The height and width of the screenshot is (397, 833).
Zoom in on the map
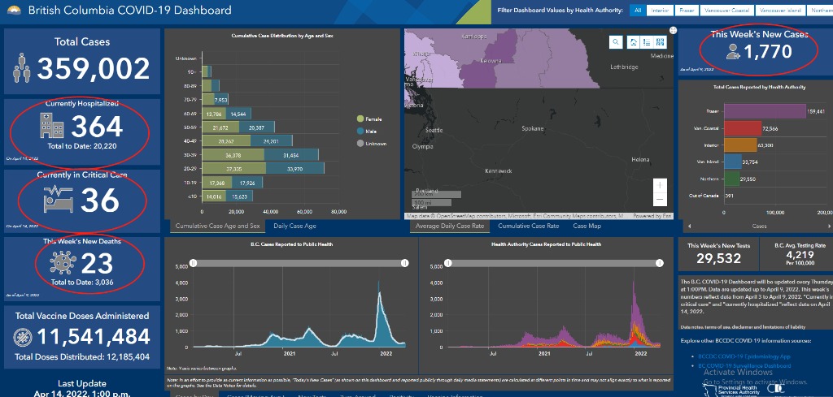coord(660,185)
